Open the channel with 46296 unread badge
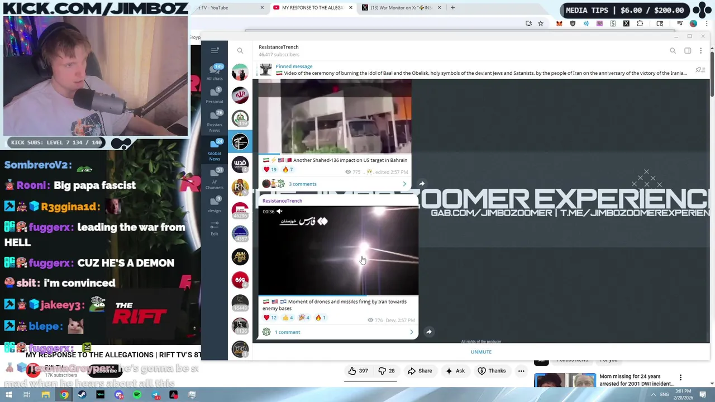 click(x=240, y=210)
